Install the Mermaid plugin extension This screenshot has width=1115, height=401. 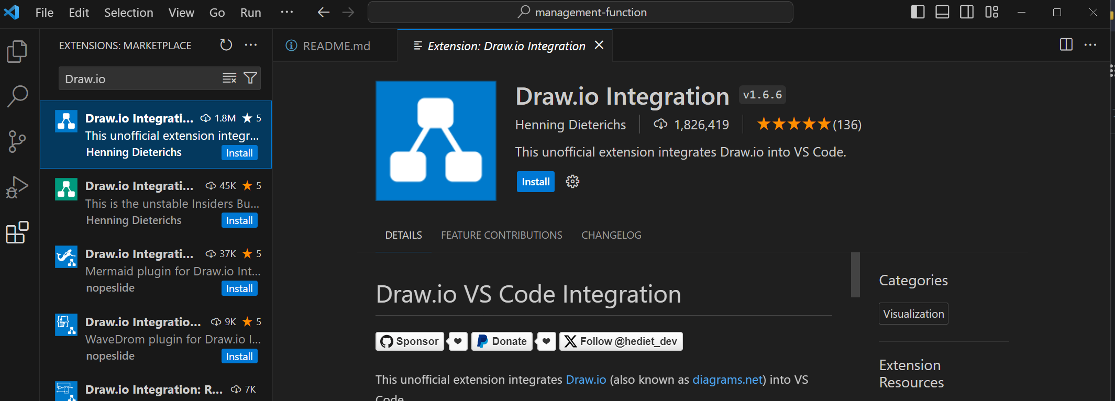(239, 288)
